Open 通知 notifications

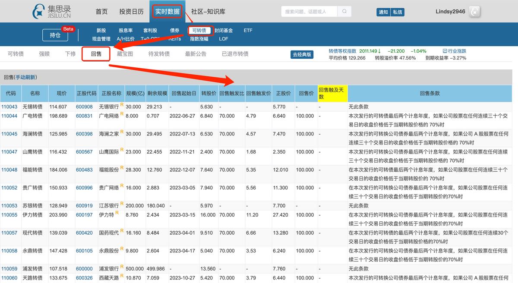(383, 12)
